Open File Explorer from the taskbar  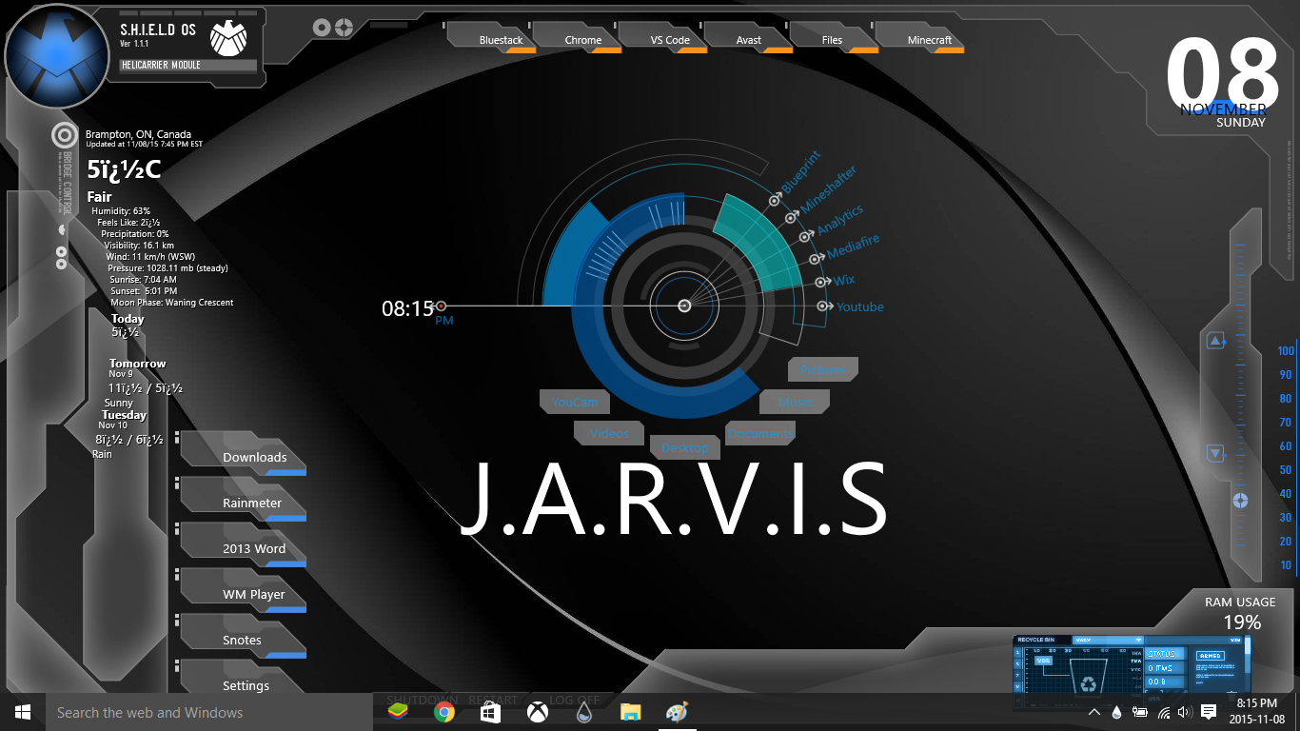point(630,712)
